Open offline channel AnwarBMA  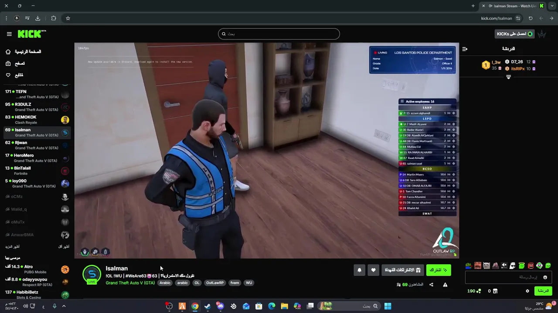(x=37, y=235)
